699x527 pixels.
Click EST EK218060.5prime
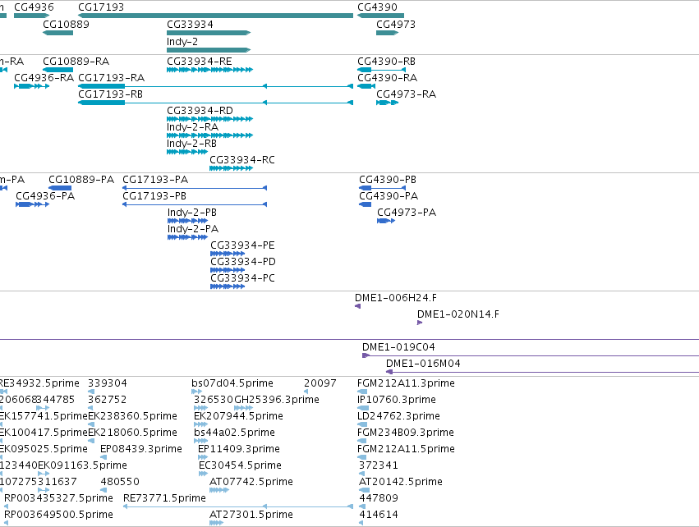132,433
